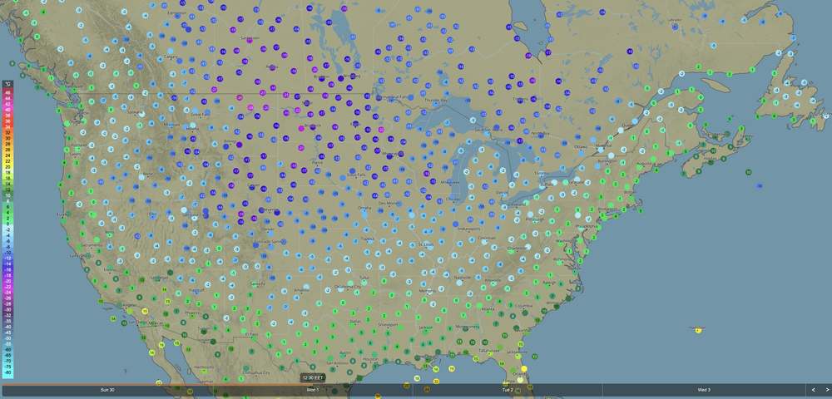Click the Hamilton yellow station marker offshore
Screen dimensions: 832x399
point(698,331)
